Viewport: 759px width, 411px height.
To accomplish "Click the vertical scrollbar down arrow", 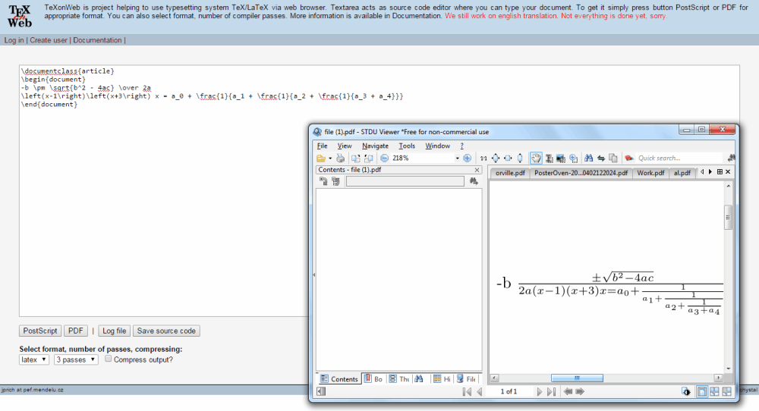I will (x=728, y=369).
